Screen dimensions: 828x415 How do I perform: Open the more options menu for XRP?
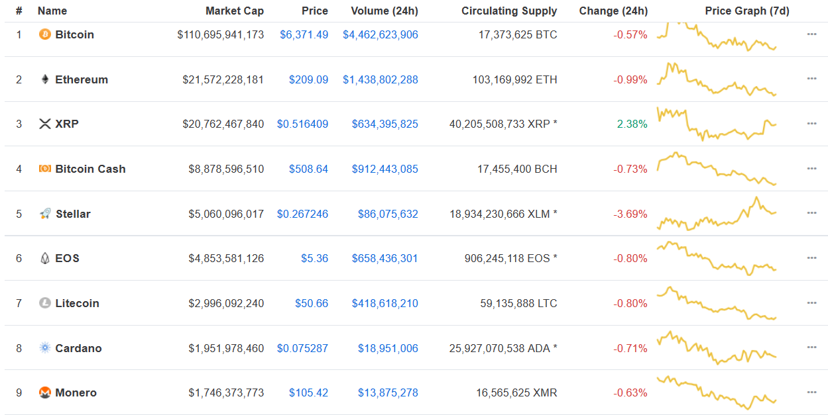click(811, 124)
